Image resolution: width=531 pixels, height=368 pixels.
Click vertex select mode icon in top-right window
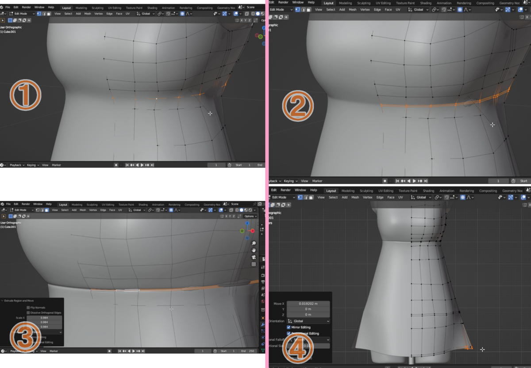(298, 10)
